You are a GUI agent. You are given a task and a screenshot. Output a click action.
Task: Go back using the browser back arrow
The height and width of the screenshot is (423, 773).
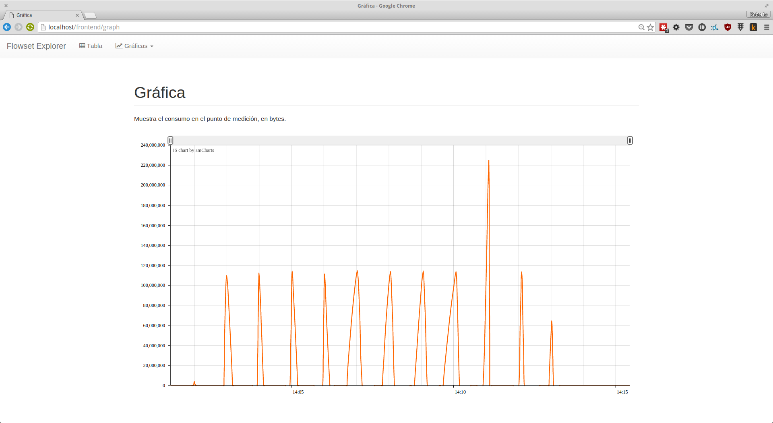(7, 27)
